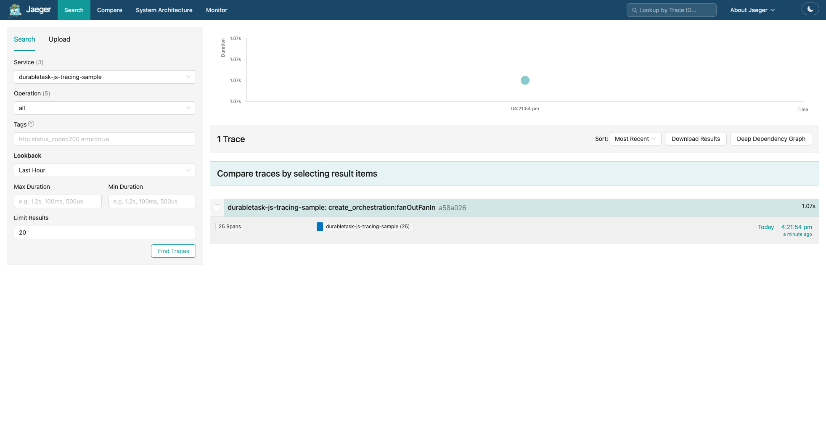Image resolution: width=826 pixels, height=444 pixels.
Task: Switch to the Upload tab
Action: click(x=59, y=39)
